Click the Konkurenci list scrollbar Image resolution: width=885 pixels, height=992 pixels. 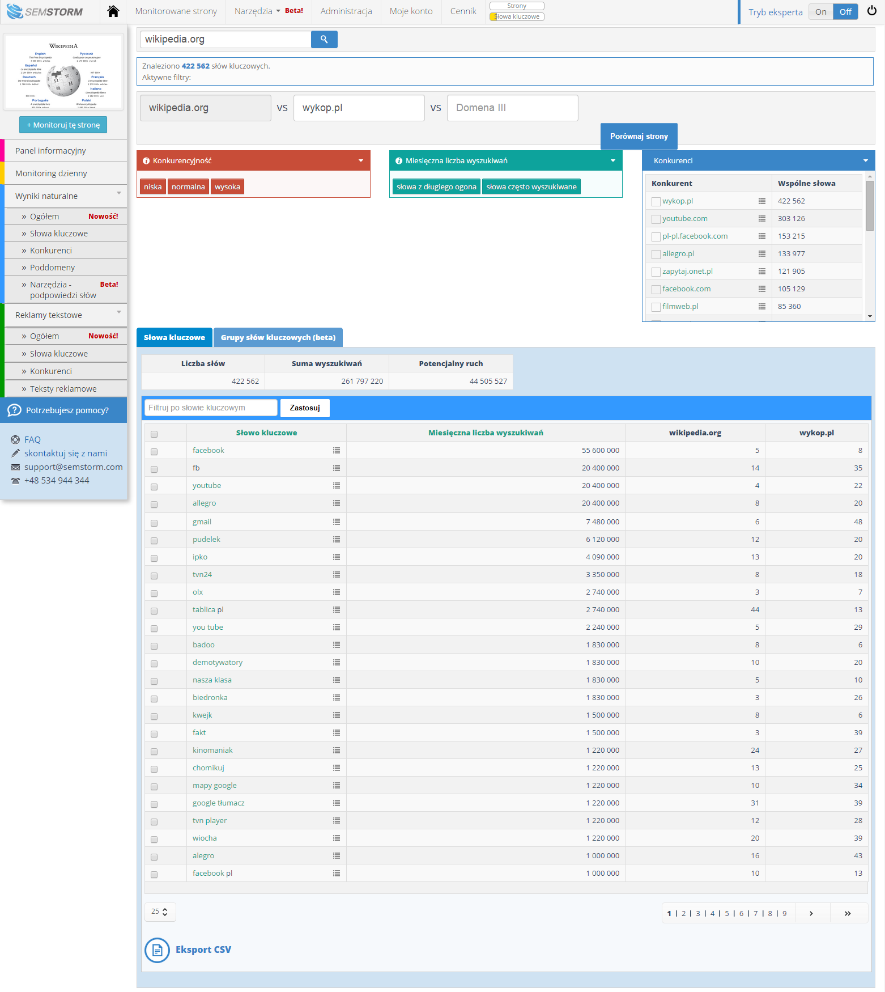[870, 205]
